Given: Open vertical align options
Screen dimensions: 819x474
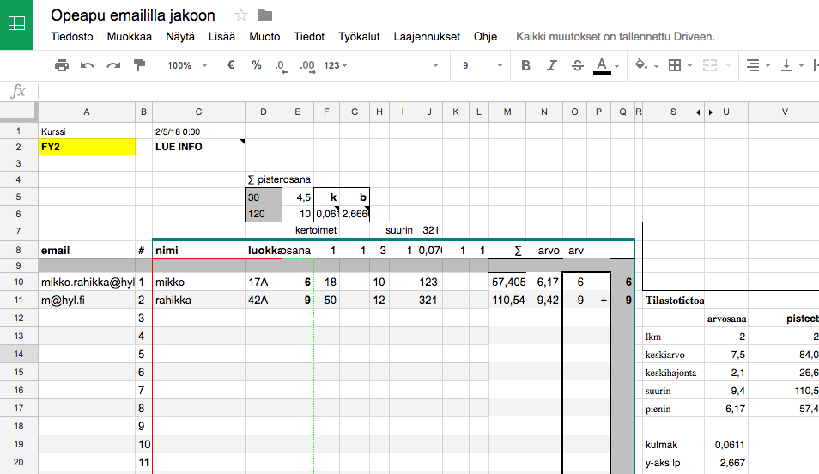Looking at the screenshot, I should click(786, 65).
